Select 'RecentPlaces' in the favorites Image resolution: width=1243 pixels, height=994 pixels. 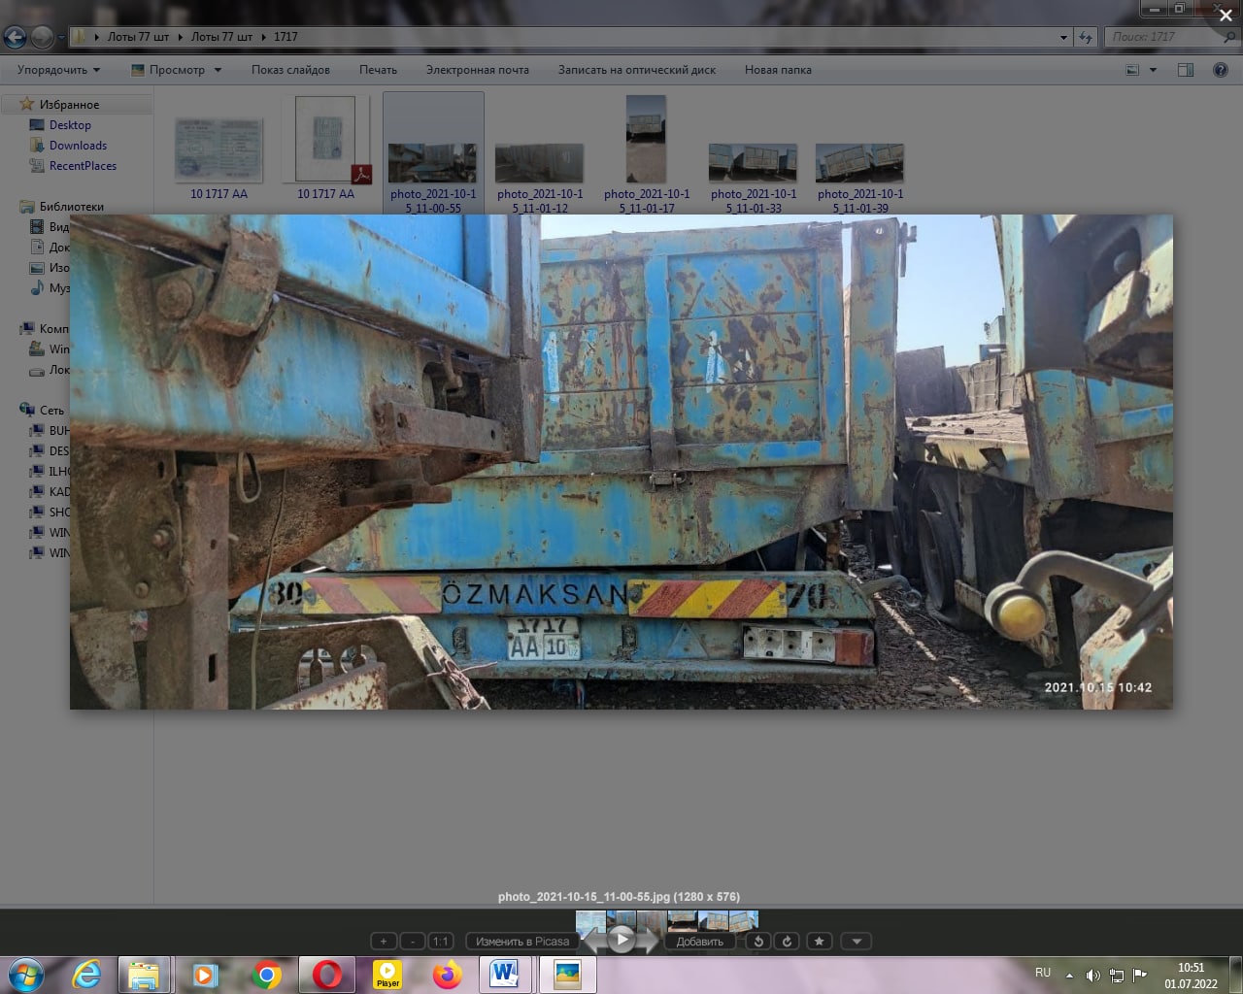coord(83,166)
